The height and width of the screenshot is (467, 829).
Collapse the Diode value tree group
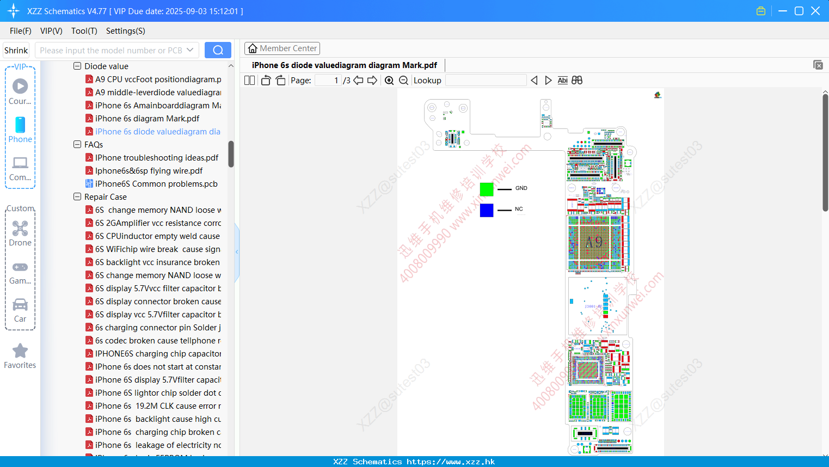(77, 66)
